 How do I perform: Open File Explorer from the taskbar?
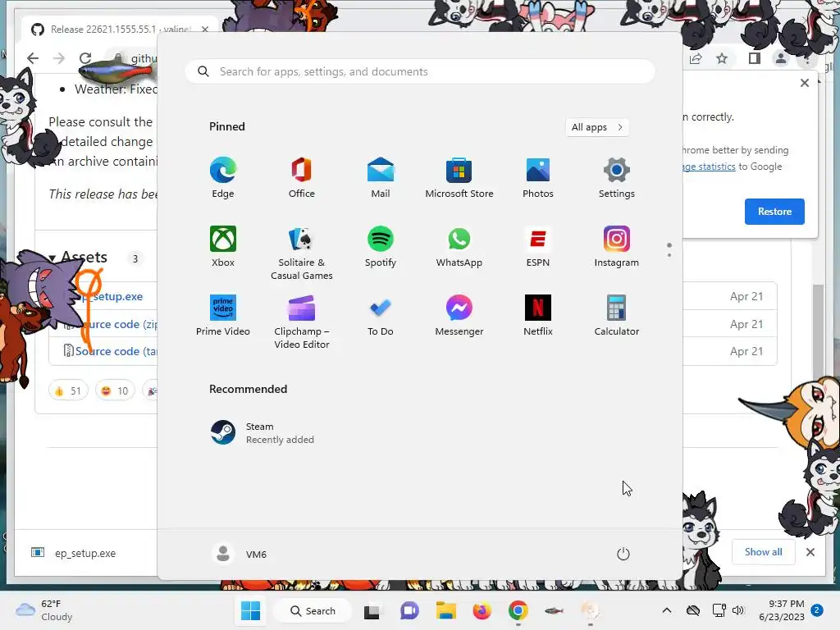(445, 610)
